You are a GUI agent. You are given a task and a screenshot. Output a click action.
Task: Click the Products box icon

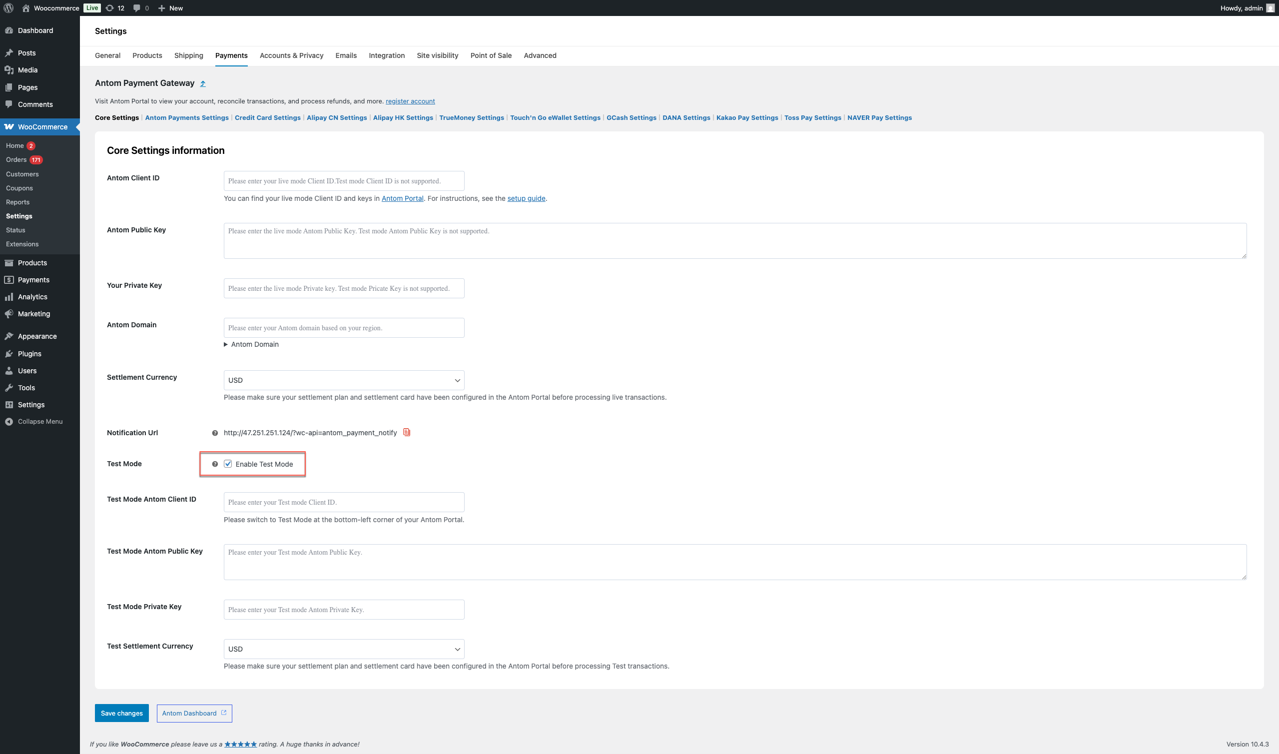click(x=9, y=263)
